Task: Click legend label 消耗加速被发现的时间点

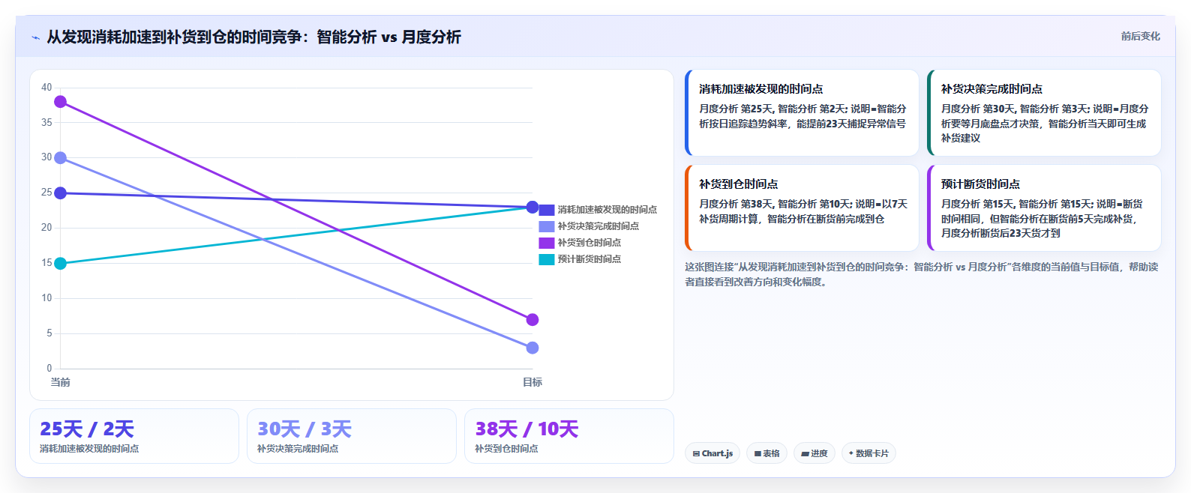Action: tap(607, 210)
